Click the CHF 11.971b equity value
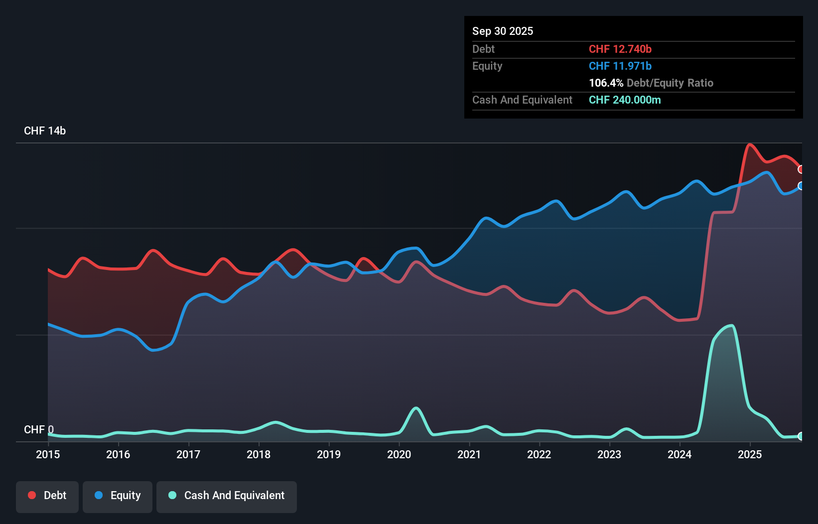The height and width of the screenshot is (524, 818). tap(620, 66)
